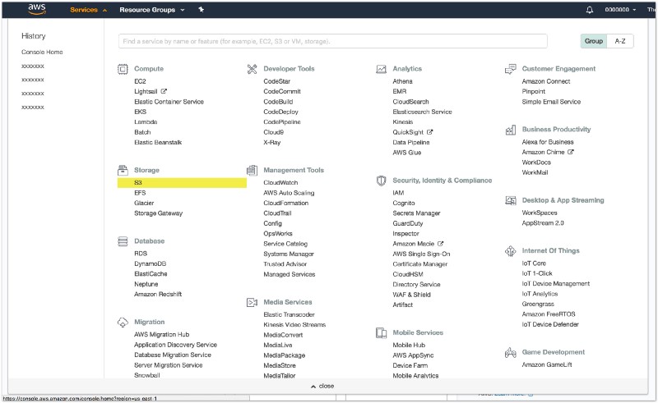Open Console Home from History
Screen dimensions: 658x403
tap(42, 52)
